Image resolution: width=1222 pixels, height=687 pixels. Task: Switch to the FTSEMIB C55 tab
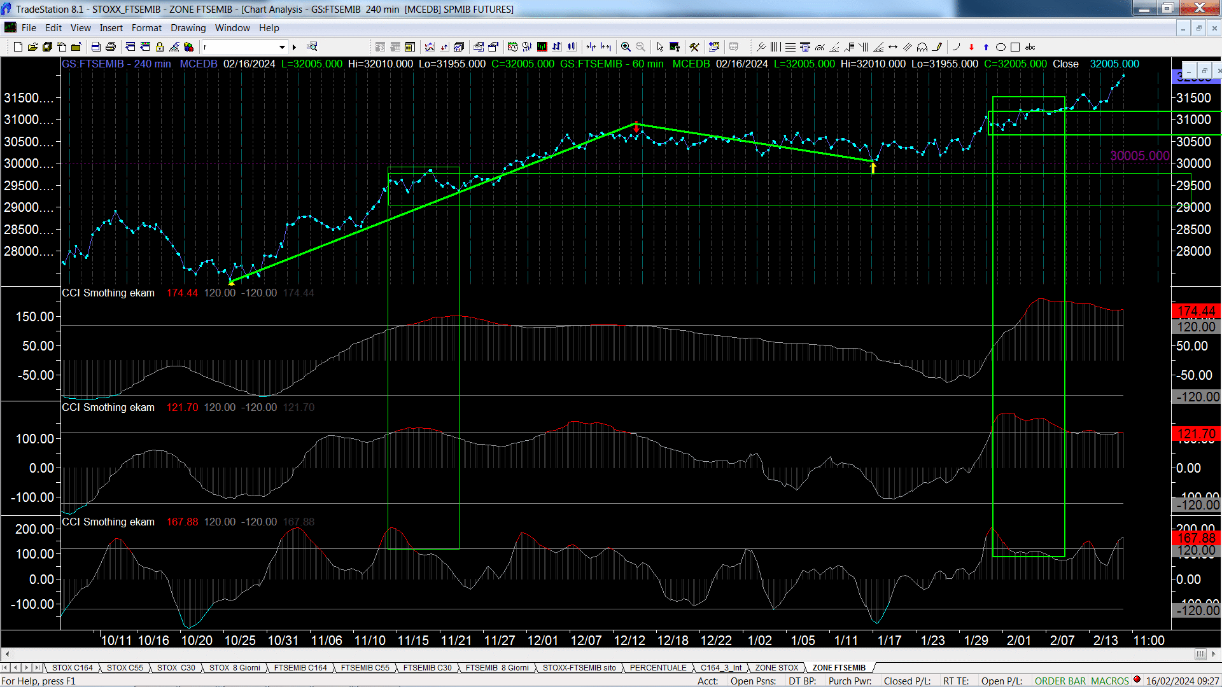click(365, 667)
